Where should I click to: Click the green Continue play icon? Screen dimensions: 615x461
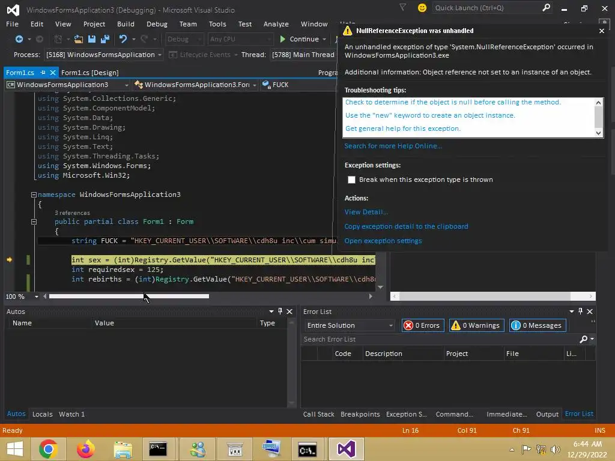point(282,39)
